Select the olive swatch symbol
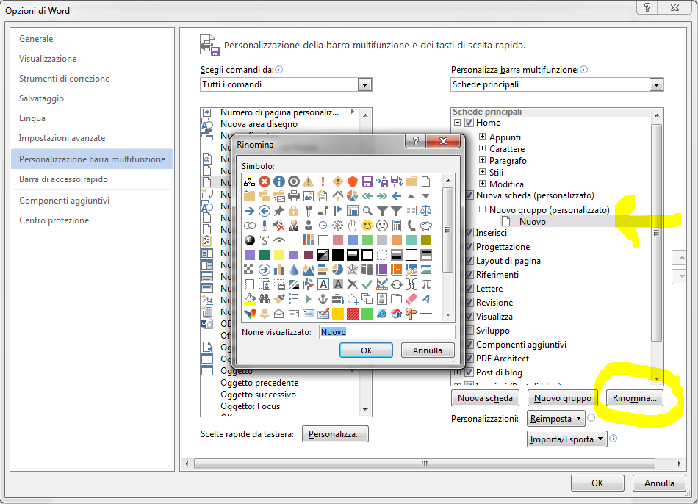Screen dimensions: 698x504 coord(426,240)
